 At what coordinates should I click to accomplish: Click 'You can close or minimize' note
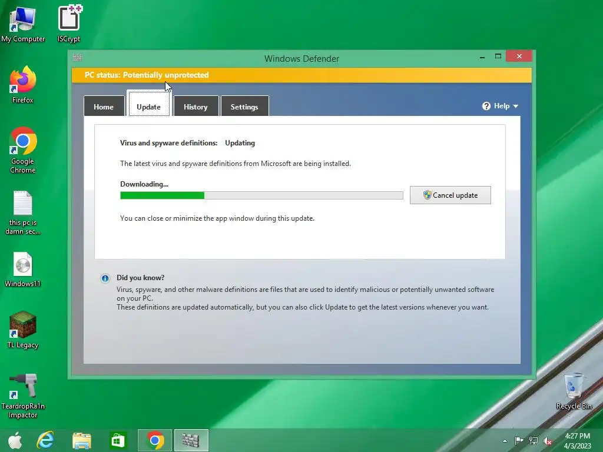coord(217,218)
